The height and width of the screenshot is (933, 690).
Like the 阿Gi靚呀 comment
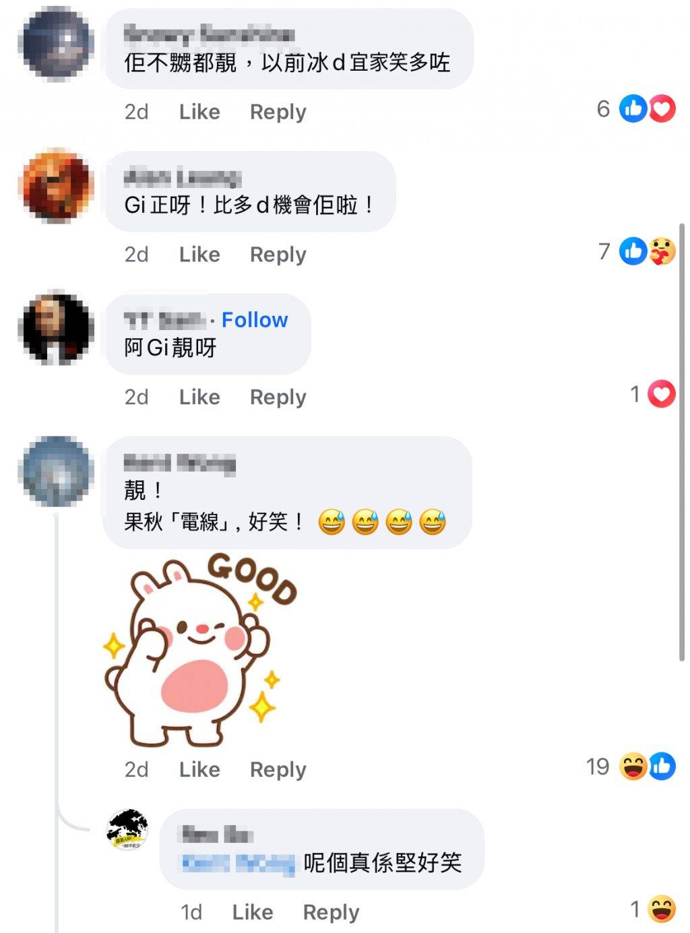click(x=199, y=397)
